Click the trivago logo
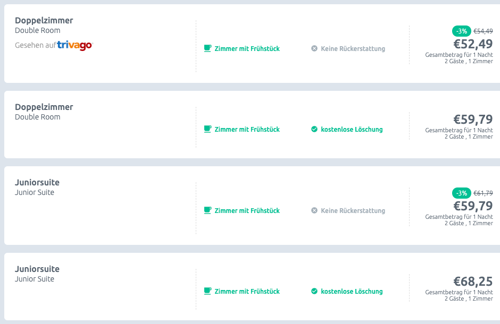This screenshot has height=324, width=500. pos(75,45)
